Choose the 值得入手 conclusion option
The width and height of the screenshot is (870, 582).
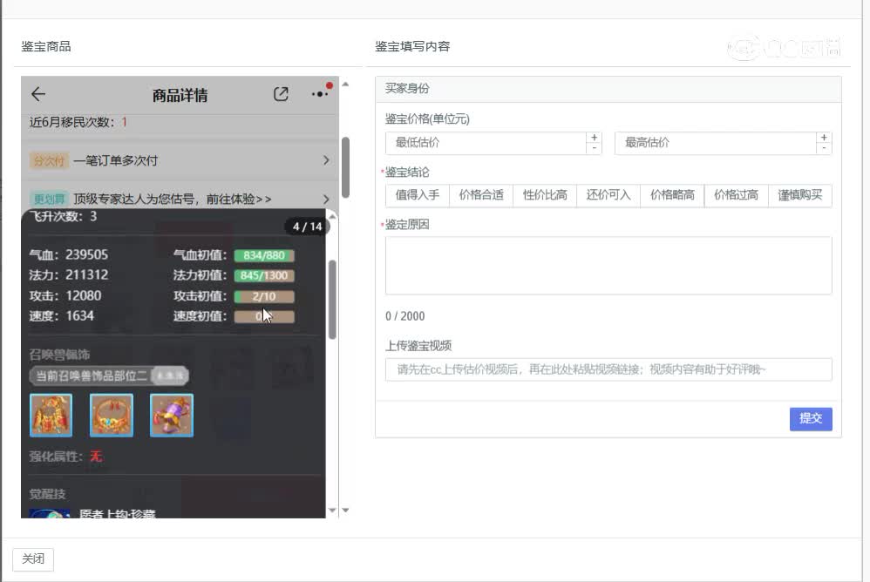point(417,195)
